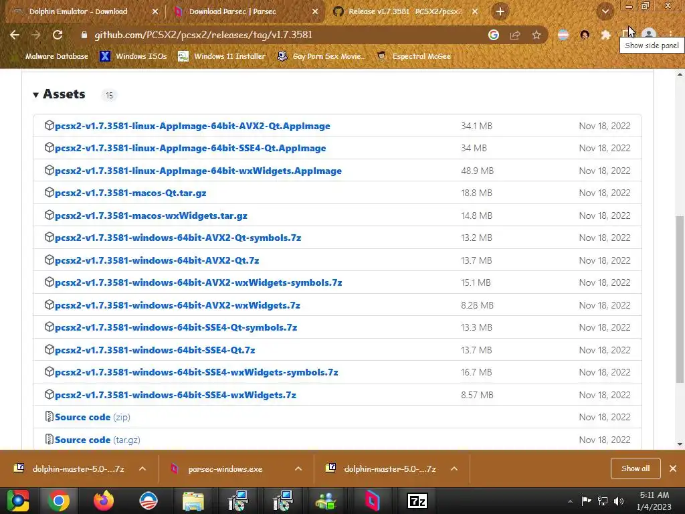The height and width of the screenshot is (514, 685).
Task: Open Chrome from the taskbar
Action: click(59, 501)
